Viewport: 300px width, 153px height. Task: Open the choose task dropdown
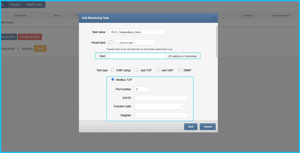(135, 42)
